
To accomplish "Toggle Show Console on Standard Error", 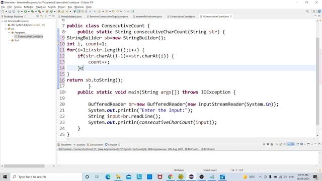I will pos(293,144).
